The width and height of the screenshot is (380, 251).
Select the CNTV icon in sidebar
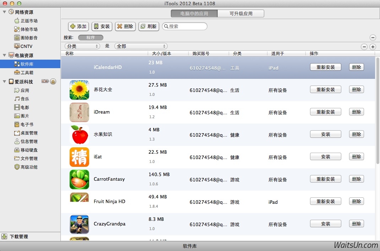(17, 46)
